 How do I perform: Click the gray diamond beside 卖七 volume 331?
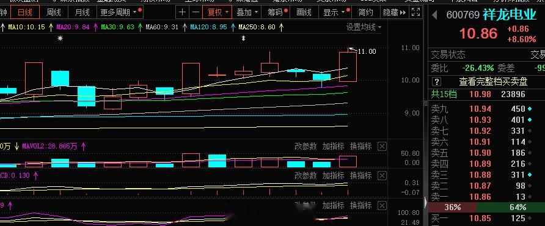click(530, 131)
